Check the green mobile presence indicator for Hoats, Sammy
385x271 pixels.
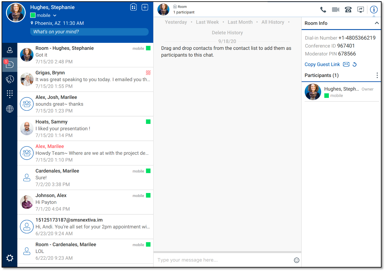pos(148,121)
